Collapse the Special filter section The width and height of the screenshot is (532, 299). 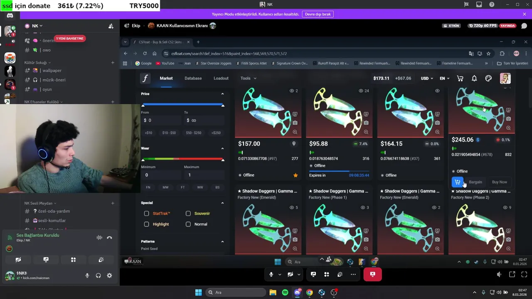(222, 203)
